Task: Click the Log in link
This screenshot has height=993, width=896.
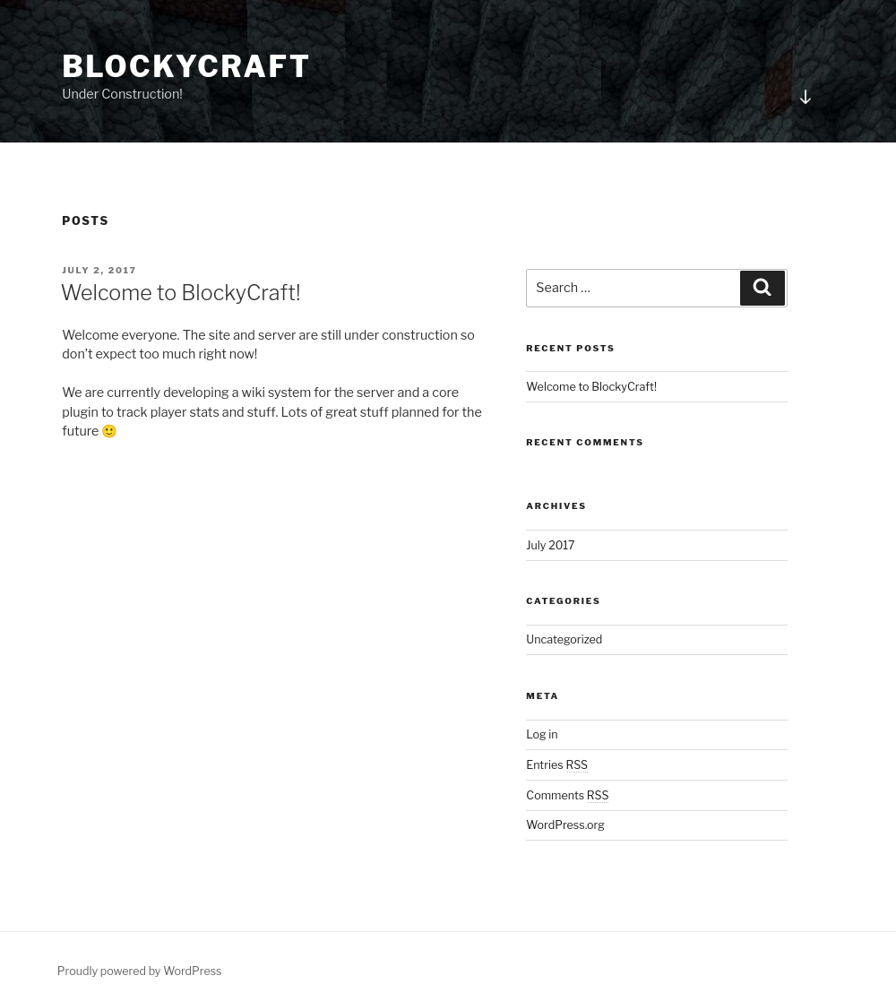Action: (x=541, y=734)
